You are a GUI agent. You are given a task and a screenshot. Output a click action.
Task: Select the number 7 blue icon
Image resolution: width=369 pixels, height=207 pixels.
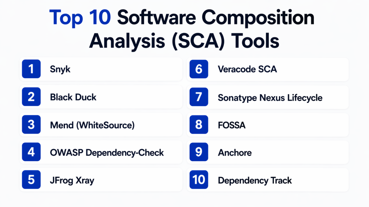199,97
